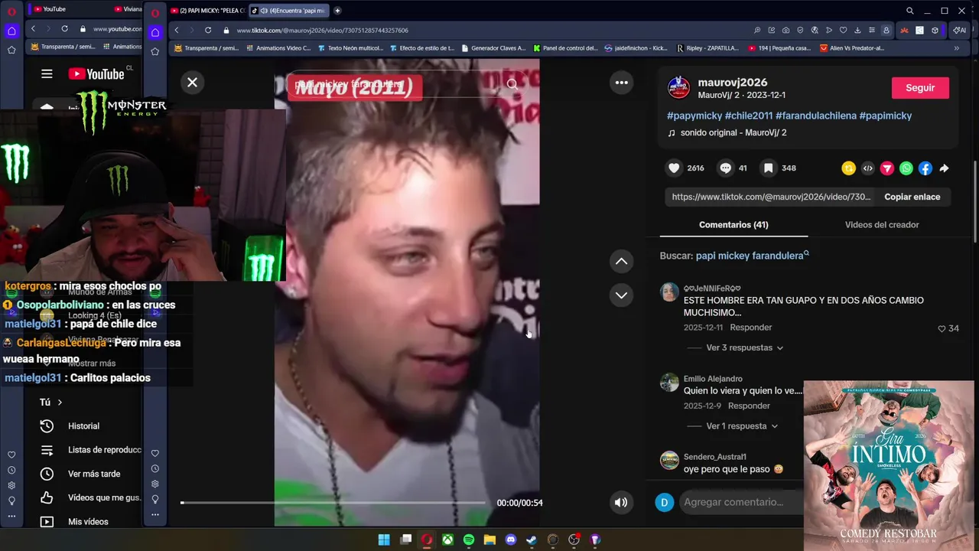Like JeNNiFeR's comment with the heart
Image resolution: width=979 pixels, height=551 pixels.
click(x=942, y=328)
